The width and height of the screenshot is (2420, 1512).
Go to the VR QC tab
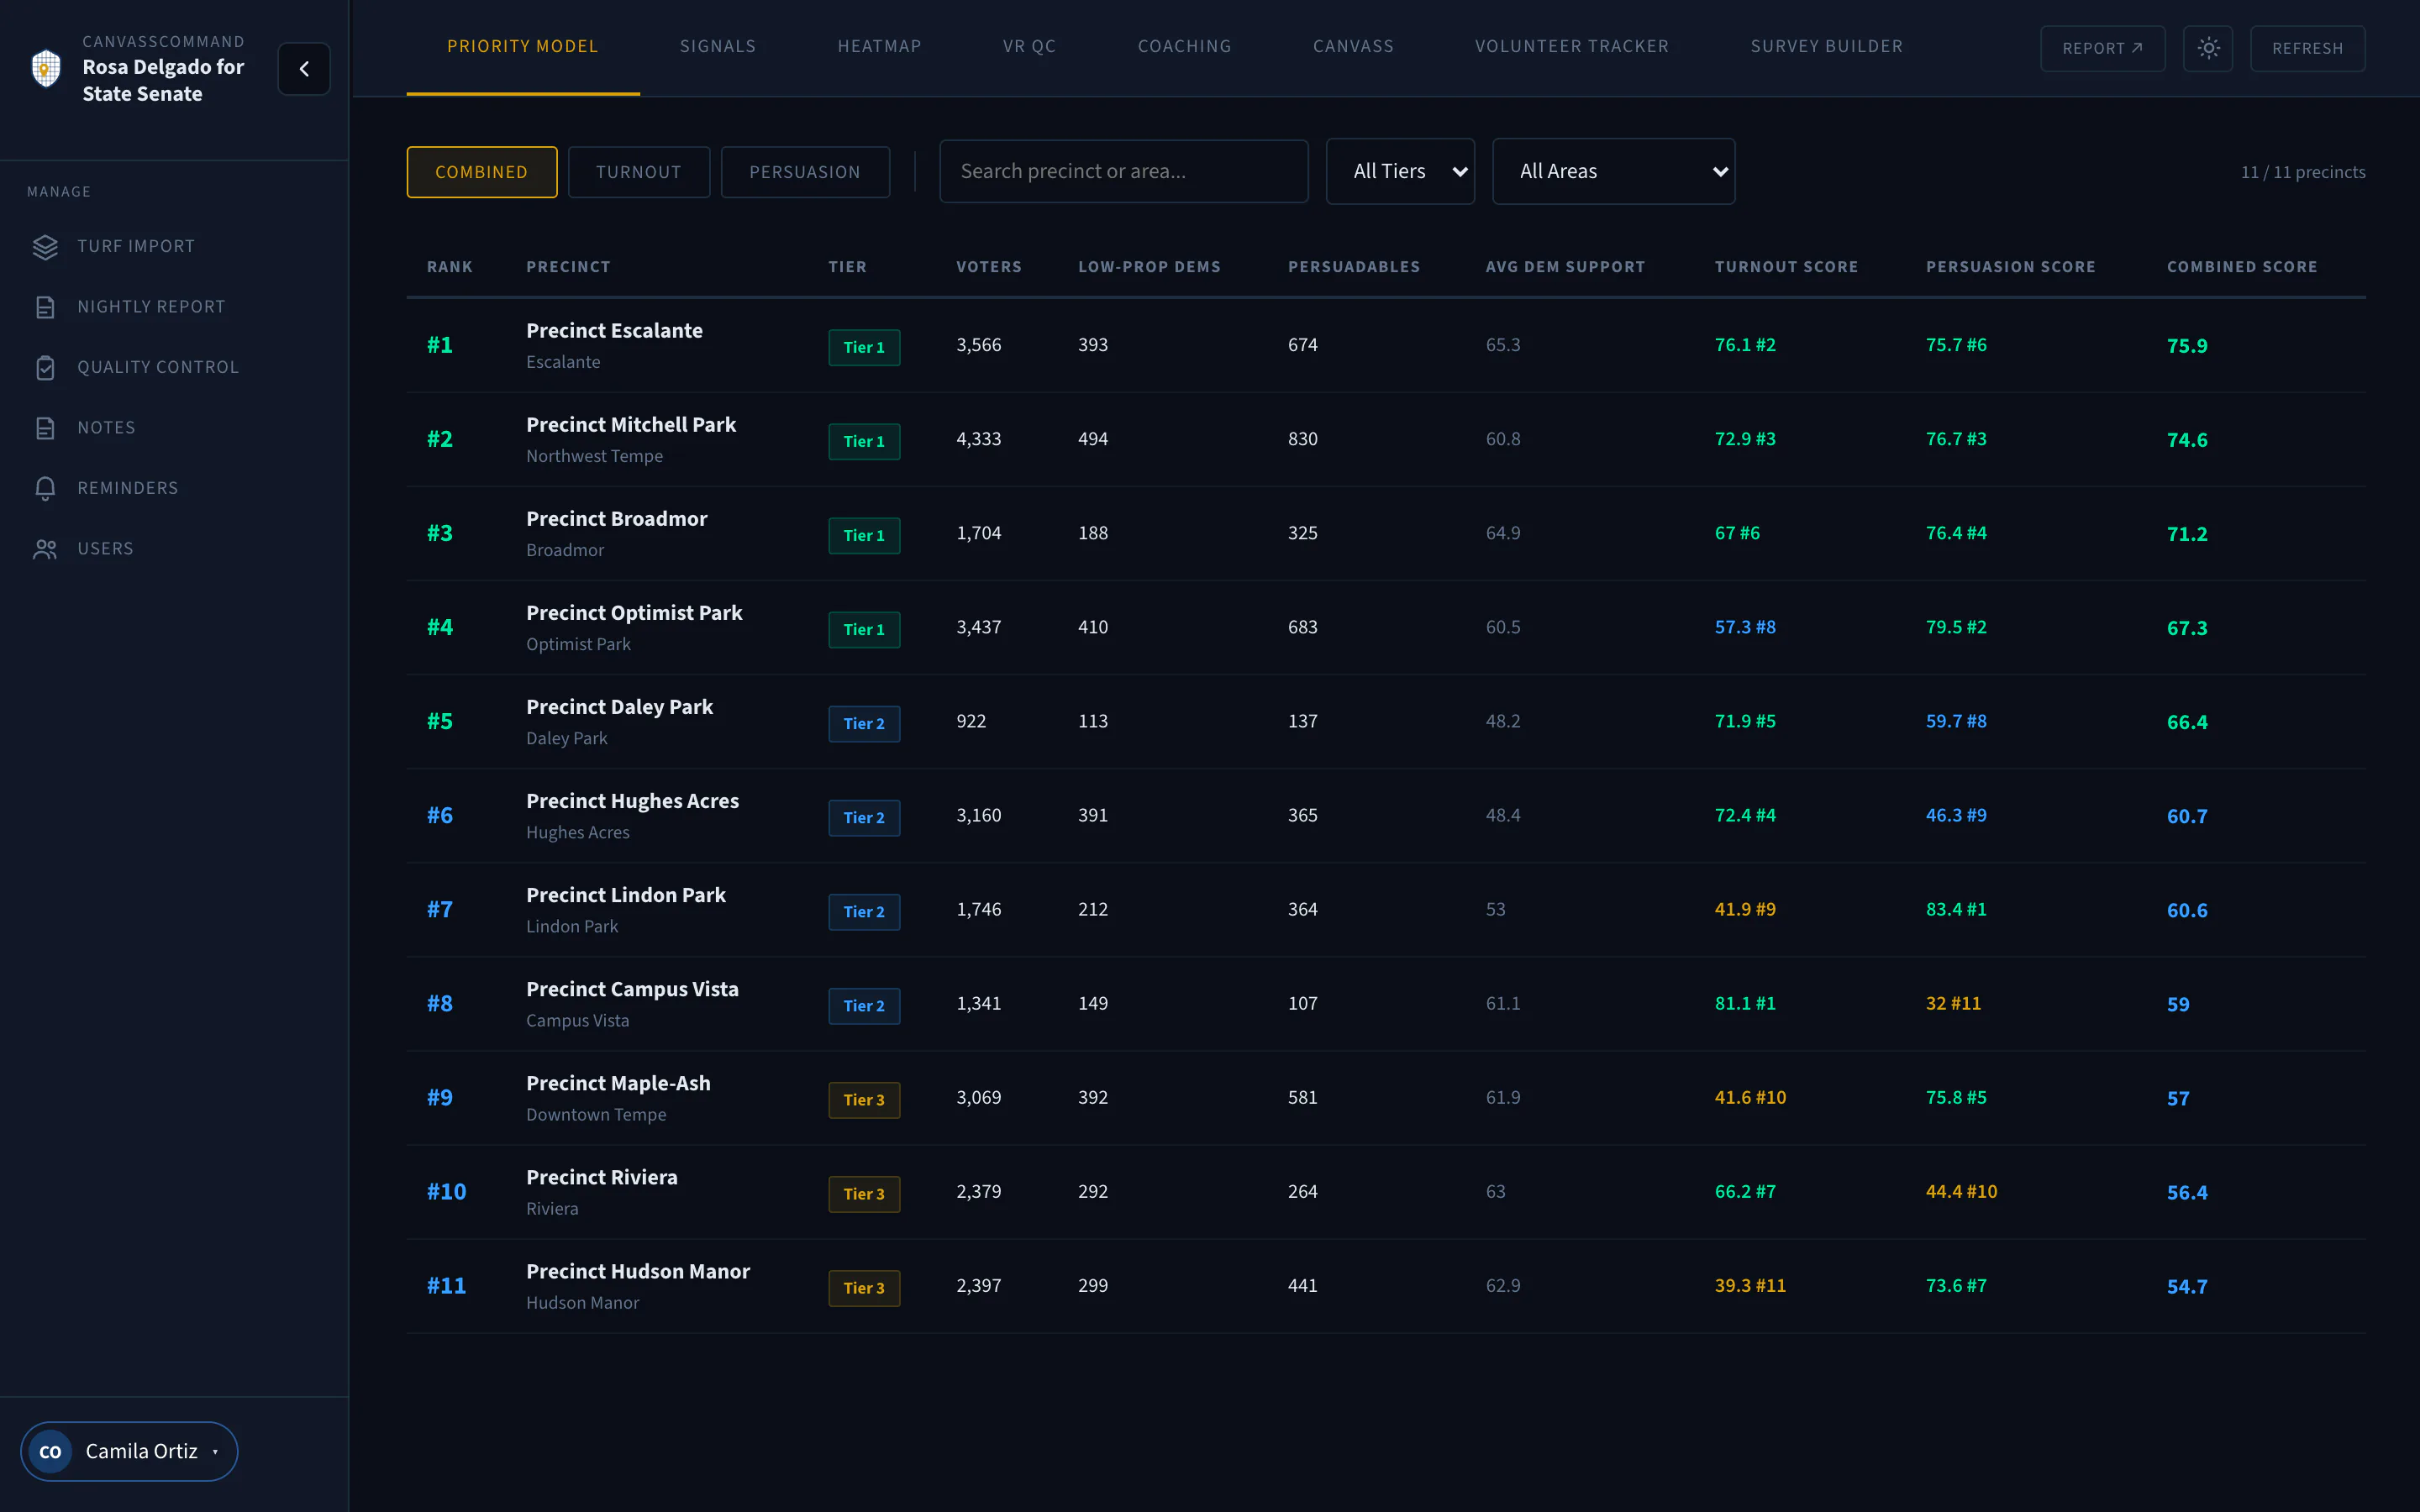[1029, 46]
